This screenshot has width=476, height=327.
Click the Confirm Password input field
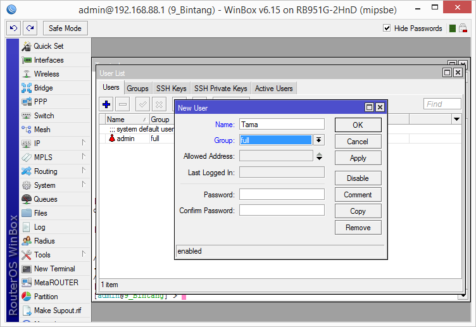(x=282, y=210)
